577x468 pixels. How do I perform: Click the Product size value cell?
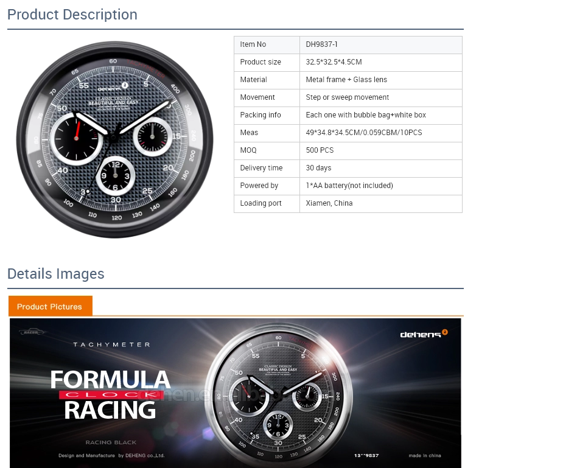[x=381, y=63]
